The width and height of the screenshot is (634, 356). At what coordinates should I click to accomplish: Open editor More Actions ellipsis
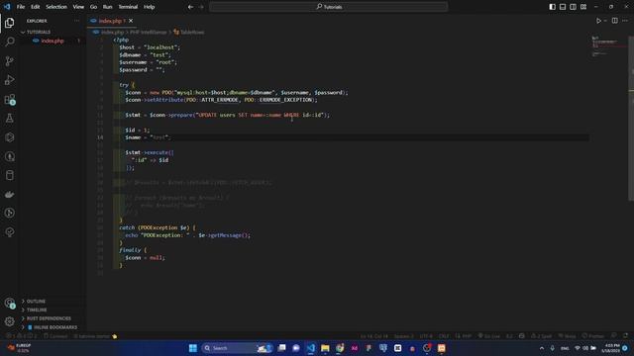coord(625,21)
